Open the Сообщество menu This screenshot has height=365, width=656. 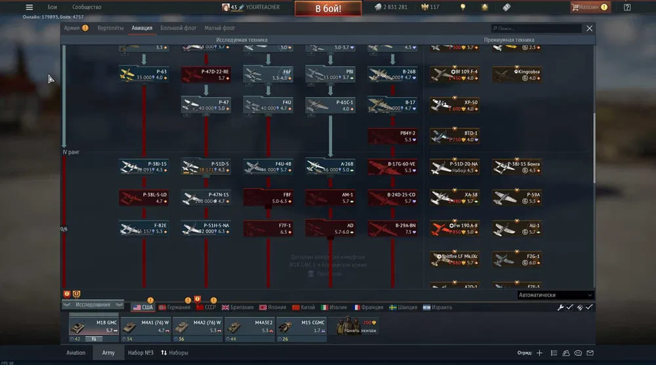coord(87,7)
